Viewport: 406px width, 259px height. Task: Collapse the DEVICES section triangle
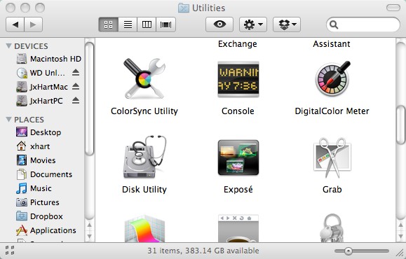tap(8, 45)
